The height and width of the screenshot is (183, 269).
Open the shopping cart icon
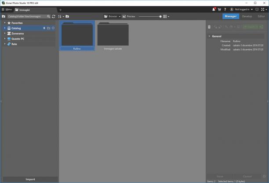point(219,10)
